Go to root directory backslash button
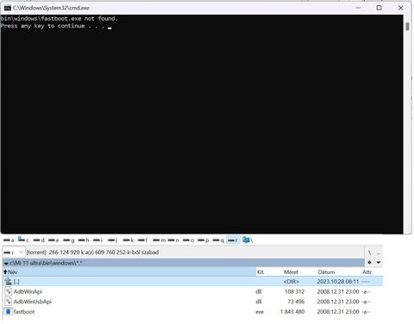This screenshot has height=324, width=414. tap(369, 252)
